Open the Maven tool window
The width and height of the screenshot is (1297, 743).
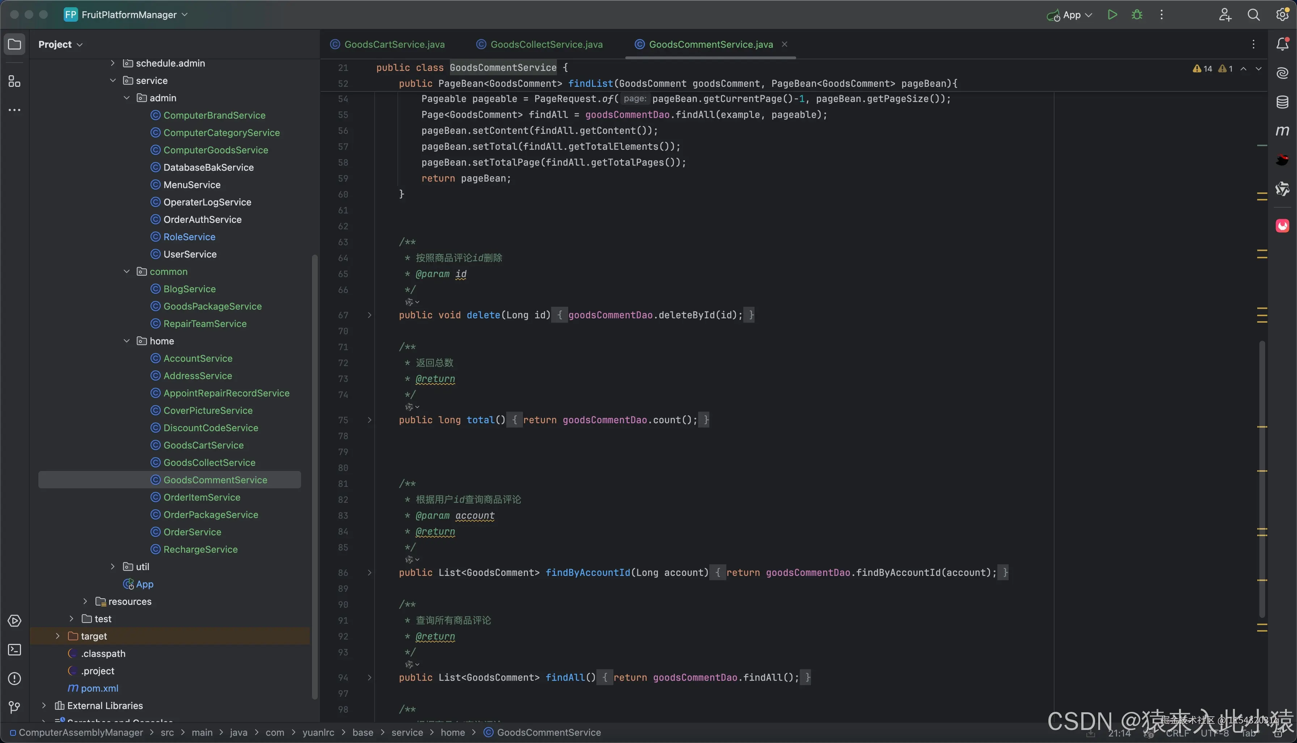click(1282, 131)
